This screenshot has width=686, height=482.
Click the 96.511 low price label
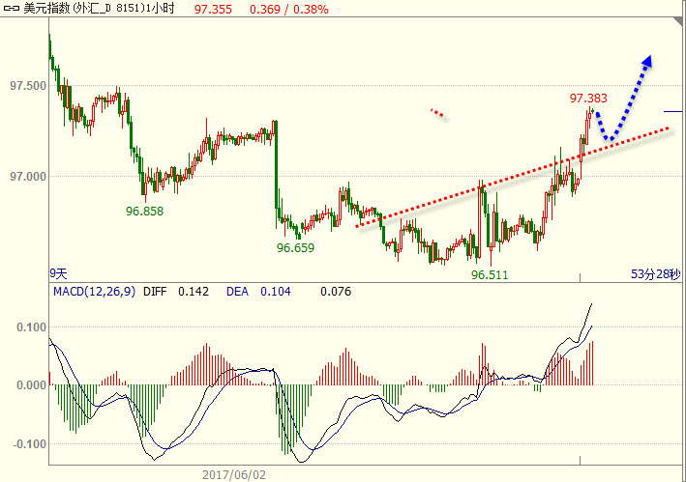(x=491, y=274)
